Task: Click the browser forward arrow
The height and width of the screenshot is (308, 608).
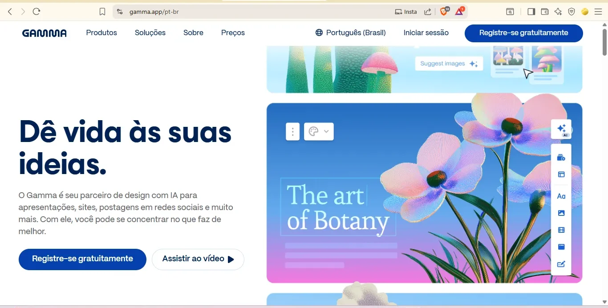Action: pos(23,12)
